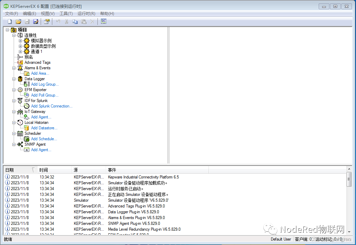Click event log scrollbar down arrow
This screenshot has height=245, width=356.
pos(349,232)
